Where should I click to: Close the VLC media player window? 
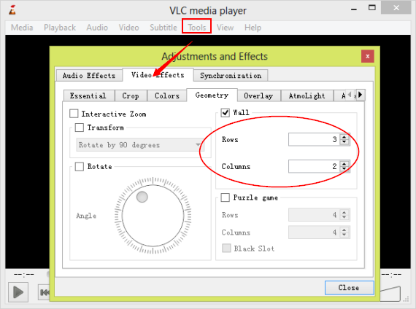tap(396, 8)
